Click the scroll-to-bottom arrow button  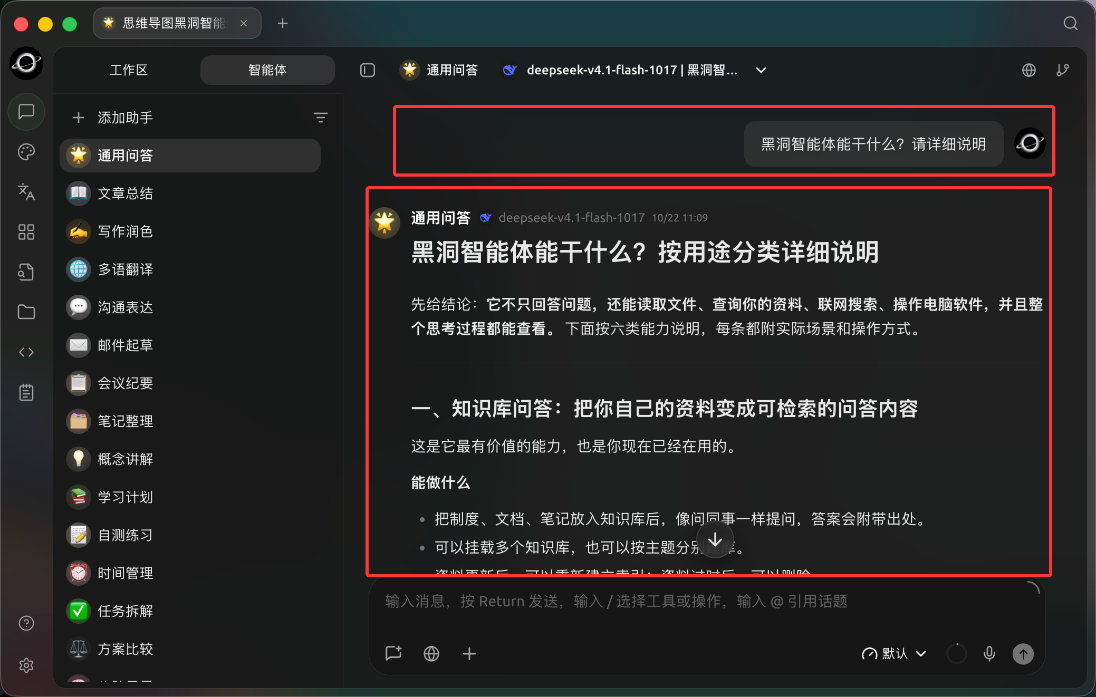click(715, 539)
